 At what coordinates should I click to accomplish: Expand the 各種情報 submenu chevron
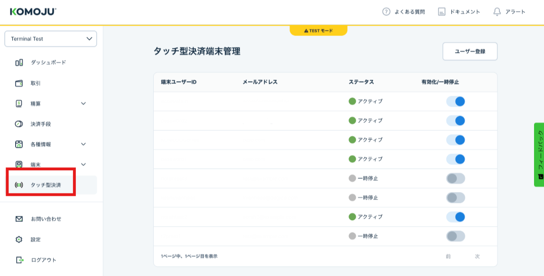coord(83,144)
